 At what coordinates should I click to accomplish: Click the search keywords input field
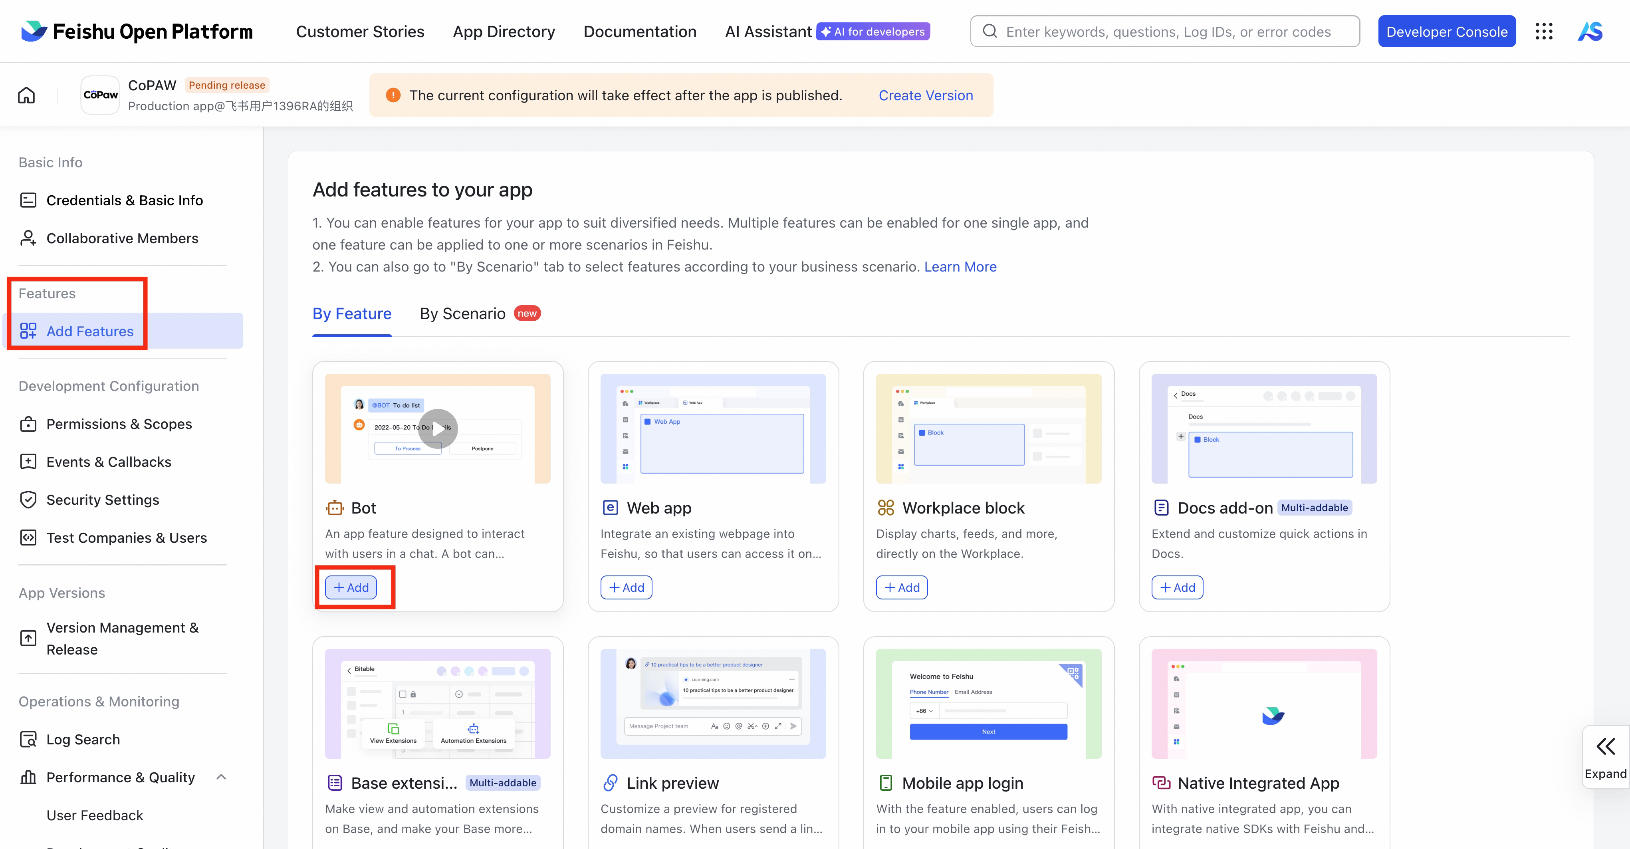1168,32
